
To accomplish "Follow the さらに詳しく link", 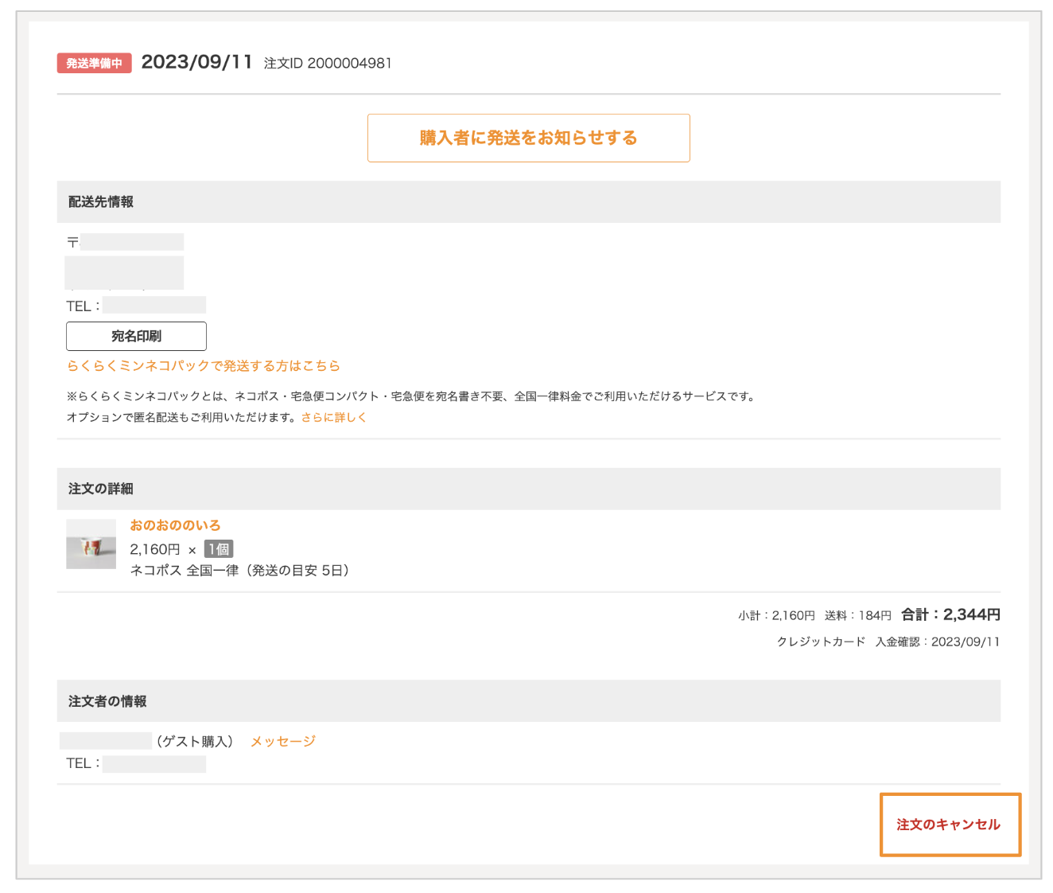I will [x=333, y=417].
